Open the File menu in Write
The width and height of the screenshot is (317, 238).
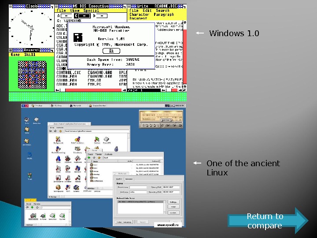134,11
